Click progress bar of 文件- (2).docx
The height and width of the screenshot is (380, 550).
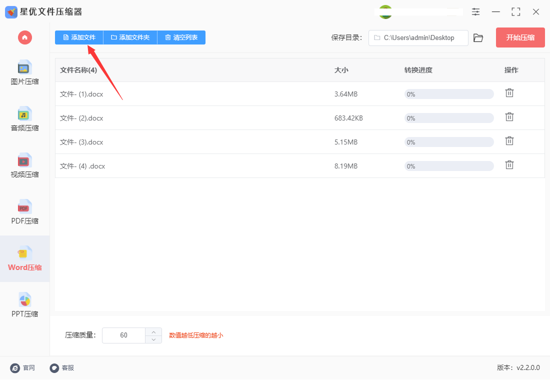(449, 118)
